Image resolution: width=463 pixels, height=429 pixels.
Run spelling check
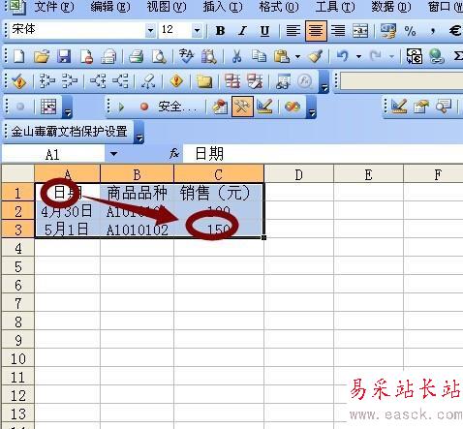pos(186,56)
